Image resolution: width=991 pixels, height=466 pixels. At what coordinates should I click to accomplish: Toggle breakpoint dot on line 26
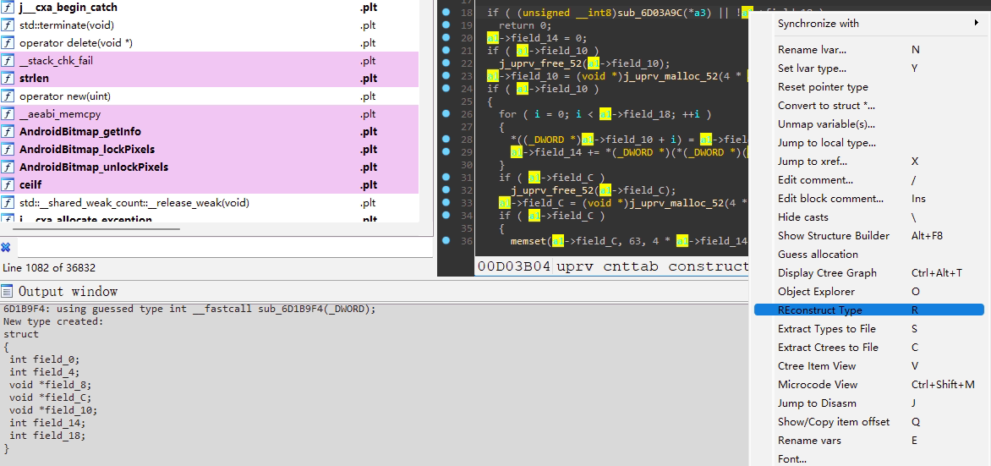(446, 114)
